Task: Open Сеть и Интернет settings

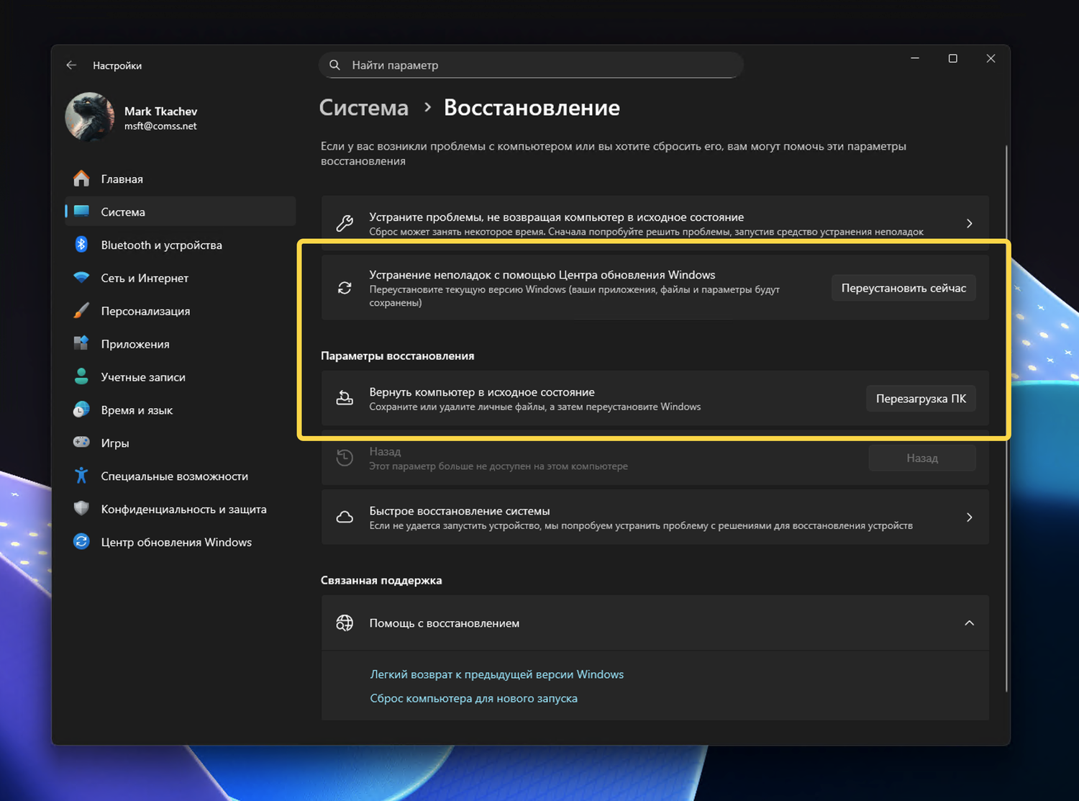Action: pos(180,278)
